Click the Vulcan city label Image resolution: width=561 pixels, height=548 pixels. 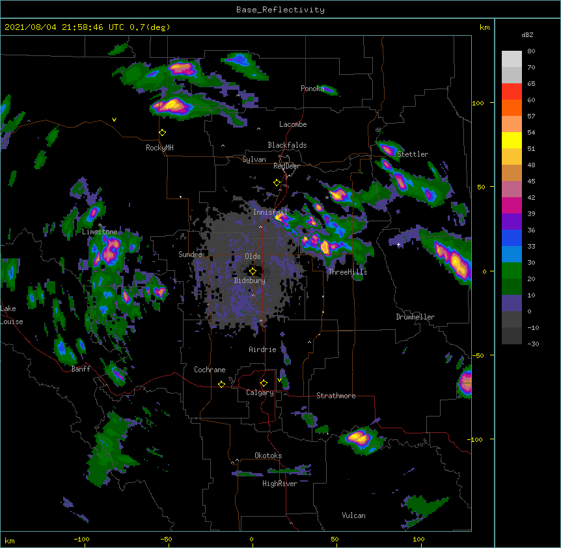(x=353, y=515)
